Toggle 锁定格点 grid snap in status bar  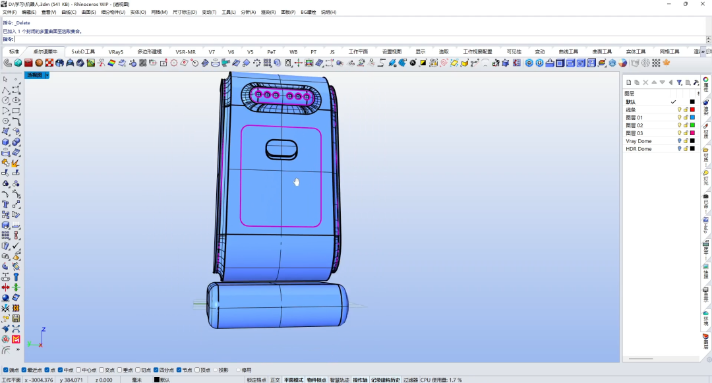pos(257,380)
